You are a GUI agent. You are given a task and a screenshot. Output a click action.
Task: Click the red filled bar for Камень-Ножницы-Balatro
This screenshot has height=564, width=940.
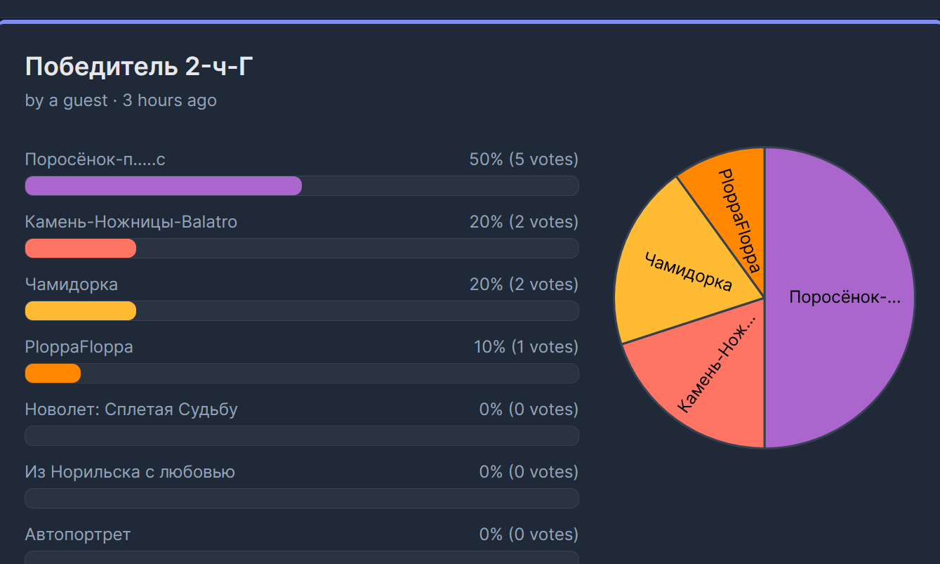pyautogui.click(x=80, y=249)
